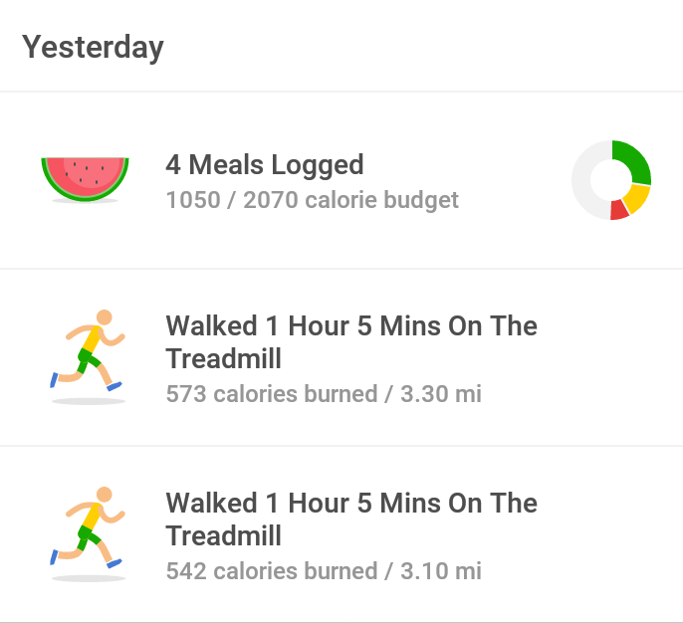Tap the 3.30 mi distance label
683x623 pixels.
[441, 394]
